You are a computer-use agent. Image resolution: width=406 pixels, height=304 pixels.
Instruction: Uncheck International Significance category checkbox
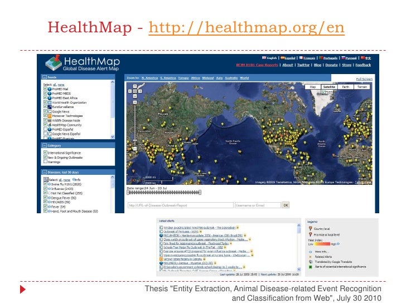pos(45,153)
